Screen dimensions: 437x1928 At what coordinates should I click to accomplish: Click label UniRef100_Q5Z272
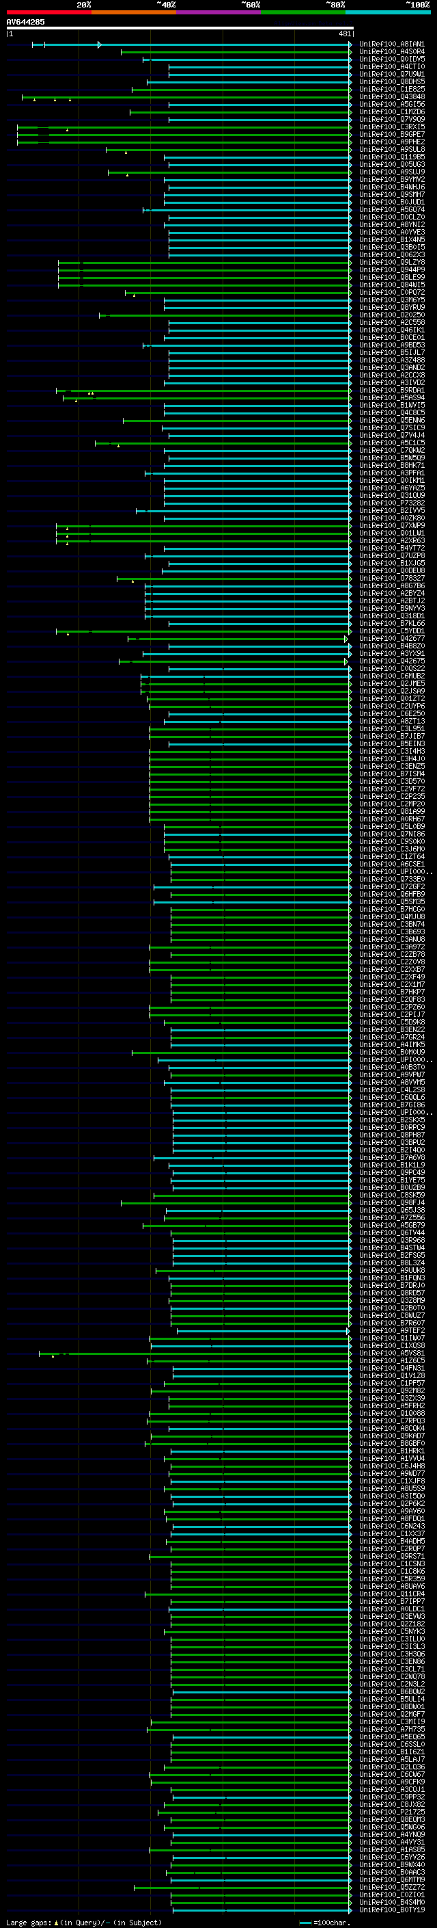point(392,1888)
